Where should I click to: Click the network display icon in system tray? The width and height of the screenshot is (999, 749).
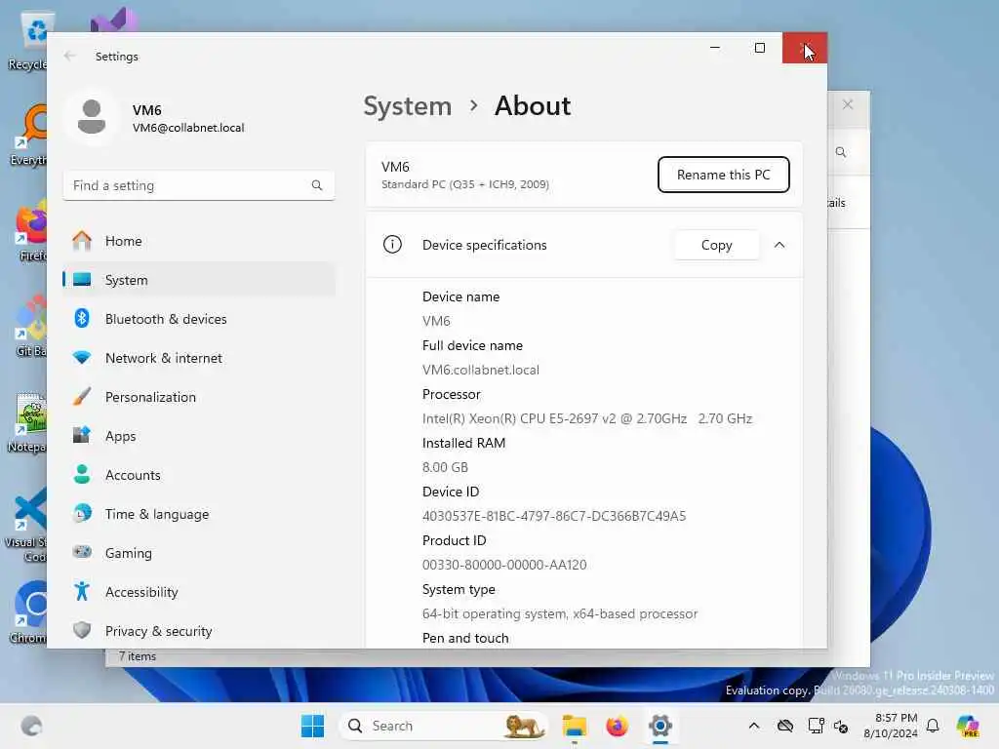816,726
